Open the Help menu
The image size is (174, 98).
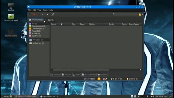[51, 10]
